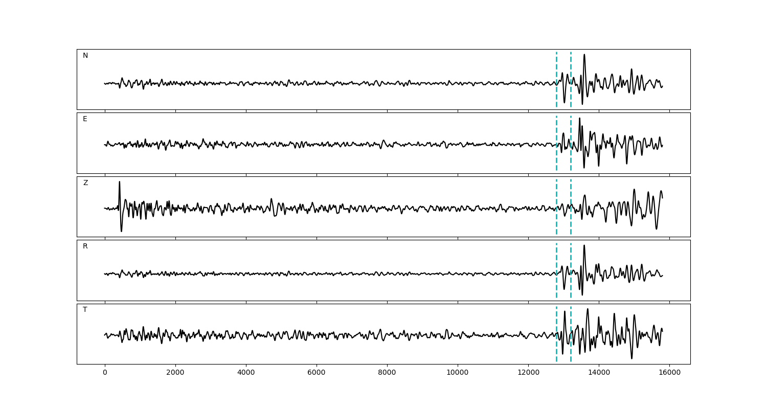
Task: Click left dashed cyan line in N panel
Action: pos(556,66)
